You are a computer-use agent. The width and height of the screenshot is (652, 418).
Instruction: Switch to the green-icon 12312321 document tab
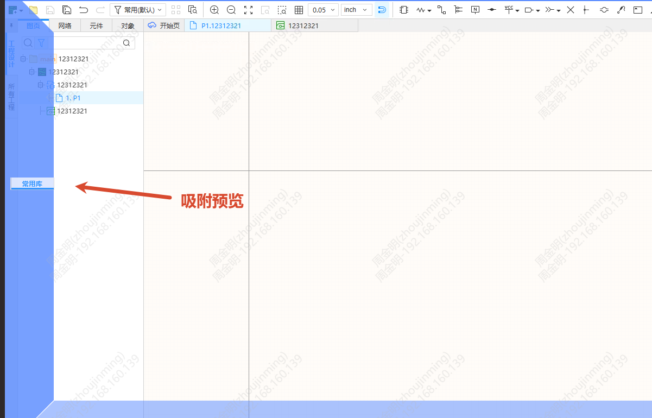point(314,26)
